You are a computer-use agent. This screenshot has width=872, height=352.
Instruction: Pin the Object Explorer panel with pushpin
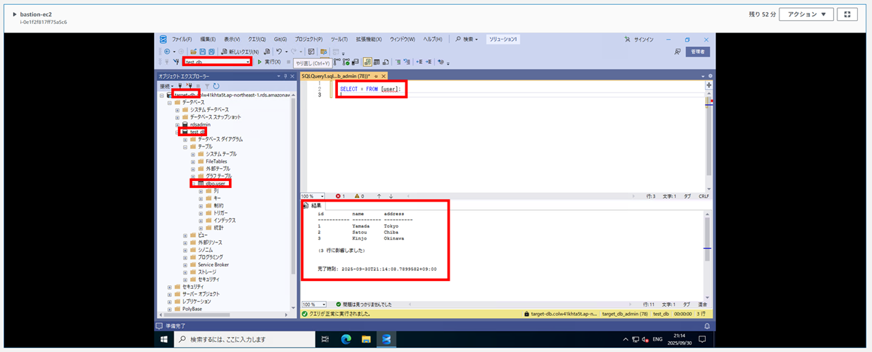[x=285, y=76]
